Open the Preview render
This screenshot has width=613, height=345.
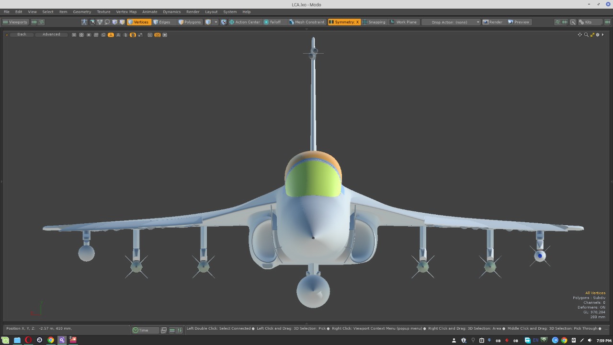click(x=519, y=22)
